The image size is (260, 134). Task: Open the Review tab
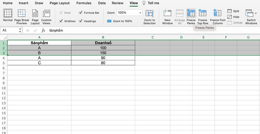click(118, 3)
